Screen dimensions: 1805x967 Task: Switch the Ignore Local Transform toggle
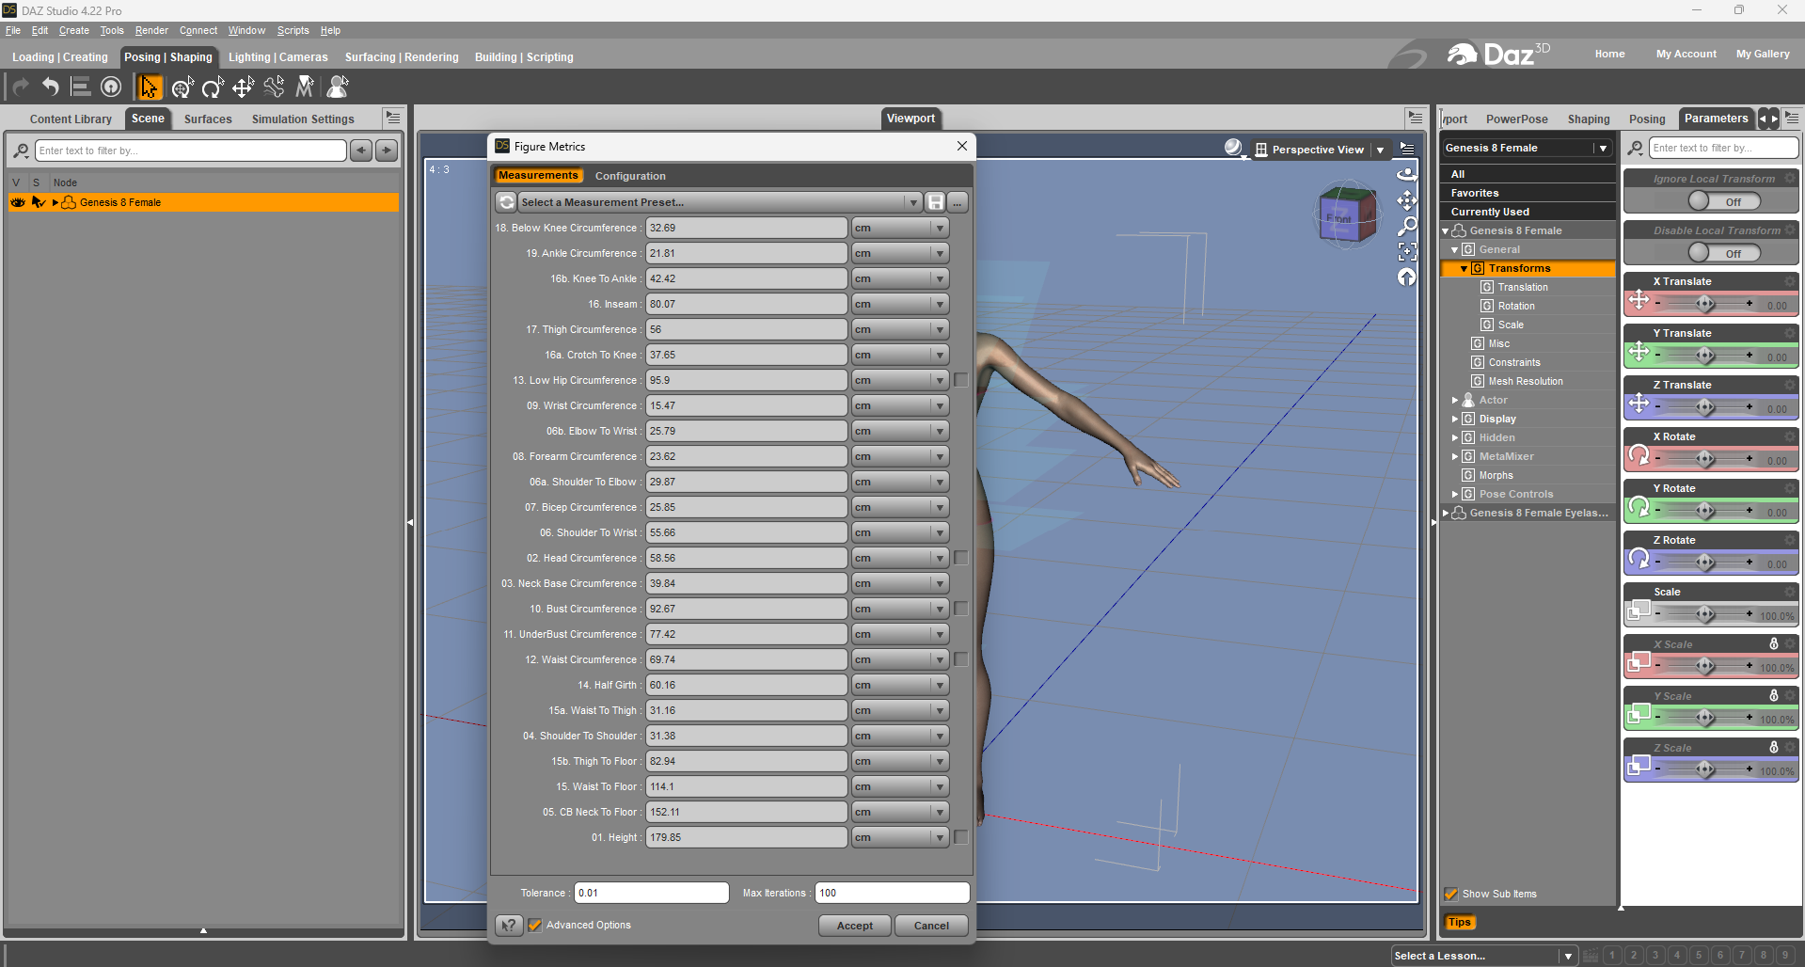point(1724,201)
